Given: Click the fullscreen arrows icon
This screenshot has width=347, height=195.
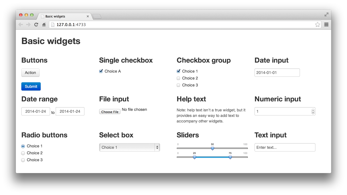Looking at the screenshot, I should [327, 14].
